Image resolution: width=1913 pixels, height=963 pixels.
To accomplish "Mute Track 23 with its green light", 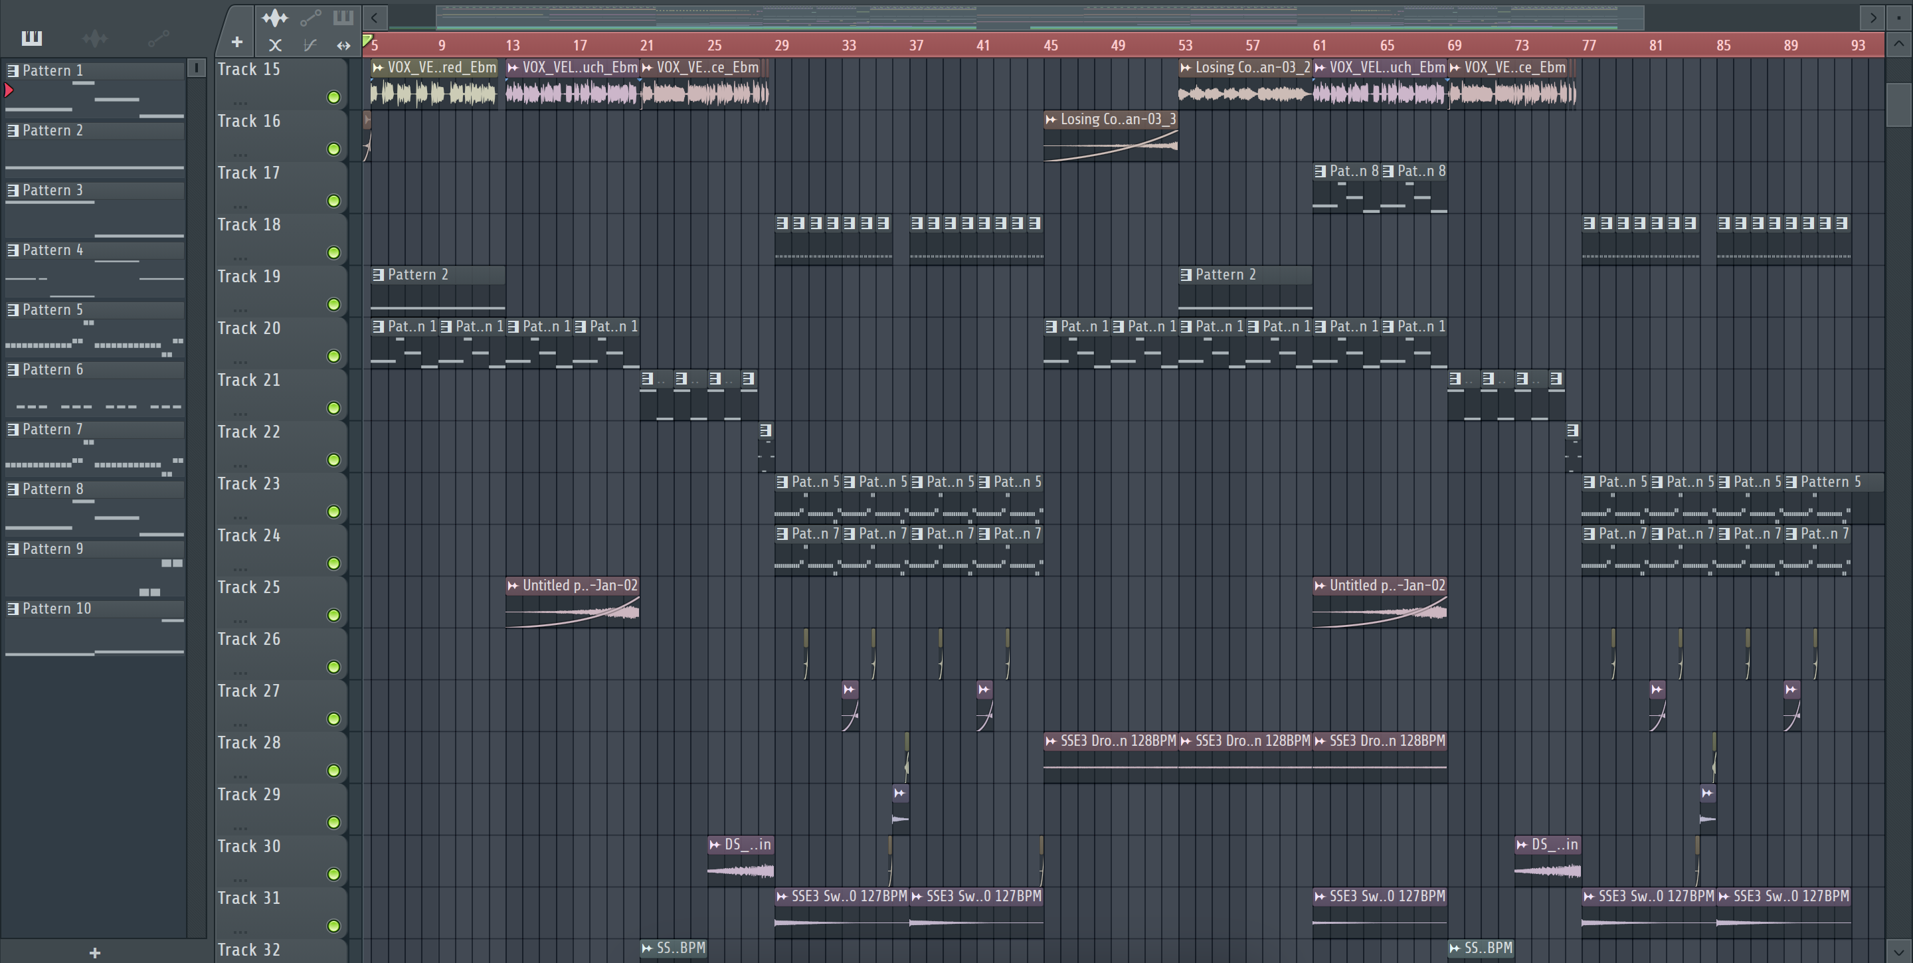I will 333,511.
